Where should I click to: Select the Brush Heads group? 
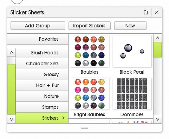pyautogui.click(x=42, y=53)
